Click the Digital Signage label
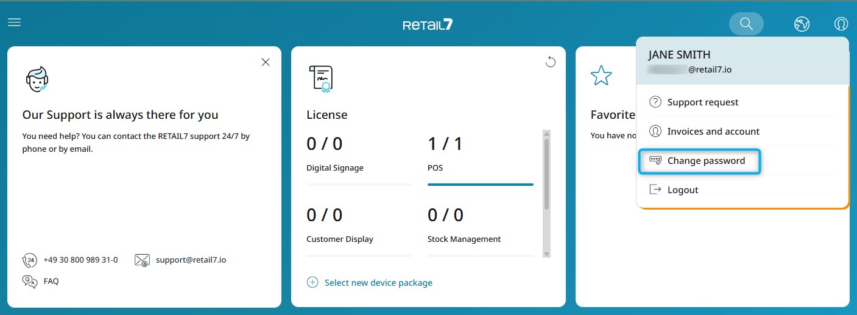The image size is (857, 315). pyautogui.click(x=335, y=168)
